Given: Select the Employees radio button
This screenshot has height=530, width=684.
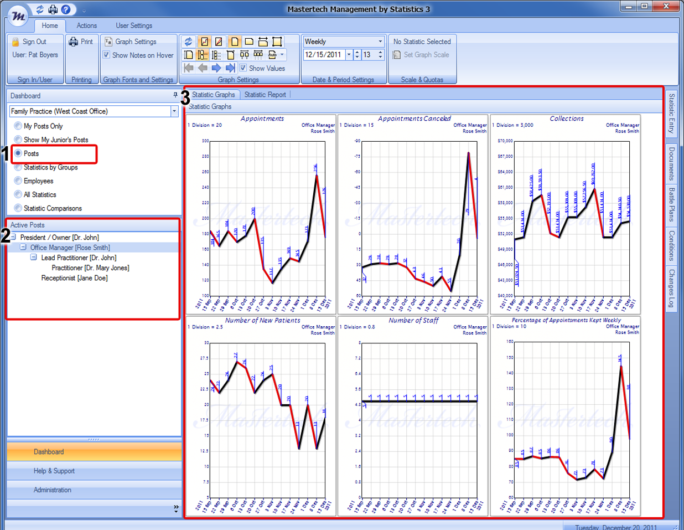Looking at the screenshot, I should (18, 181).
